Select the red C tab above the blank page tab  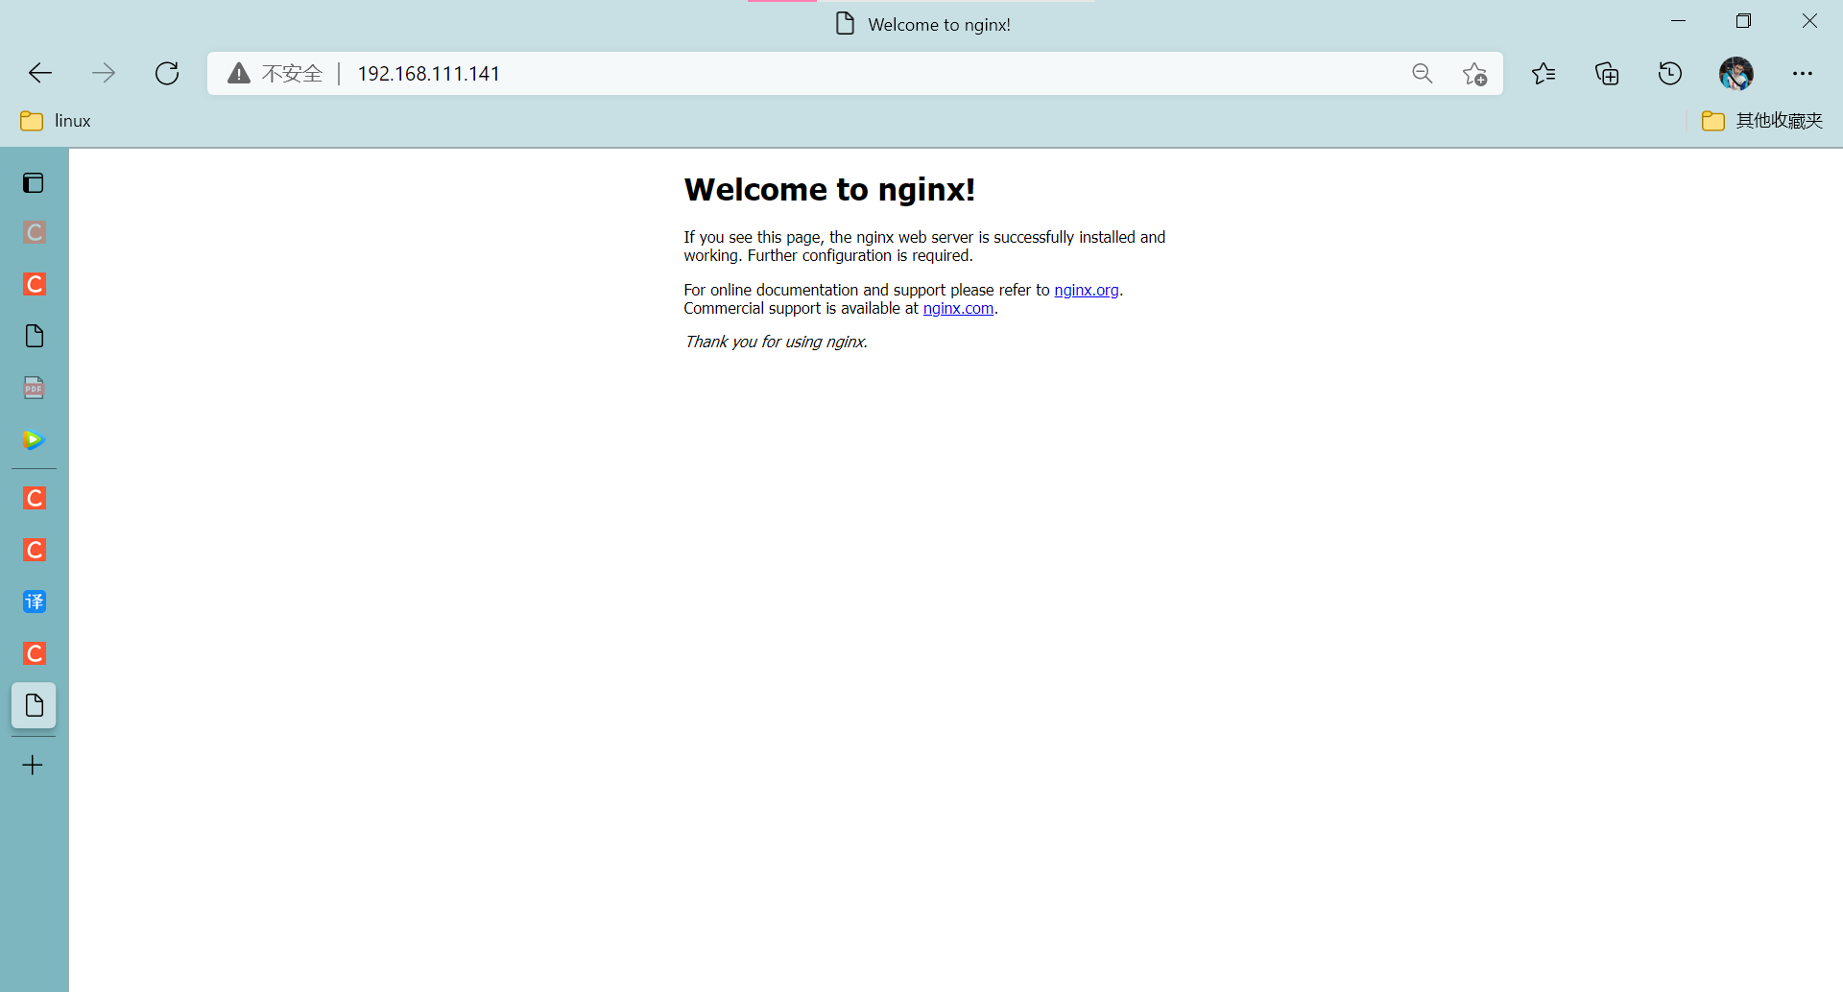(35, 284)
